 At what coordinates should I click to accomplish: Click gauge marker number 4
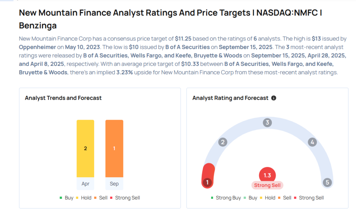point(312,142)
